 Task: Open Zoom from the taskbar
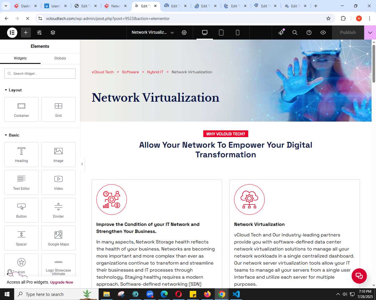tap(150, 294)
